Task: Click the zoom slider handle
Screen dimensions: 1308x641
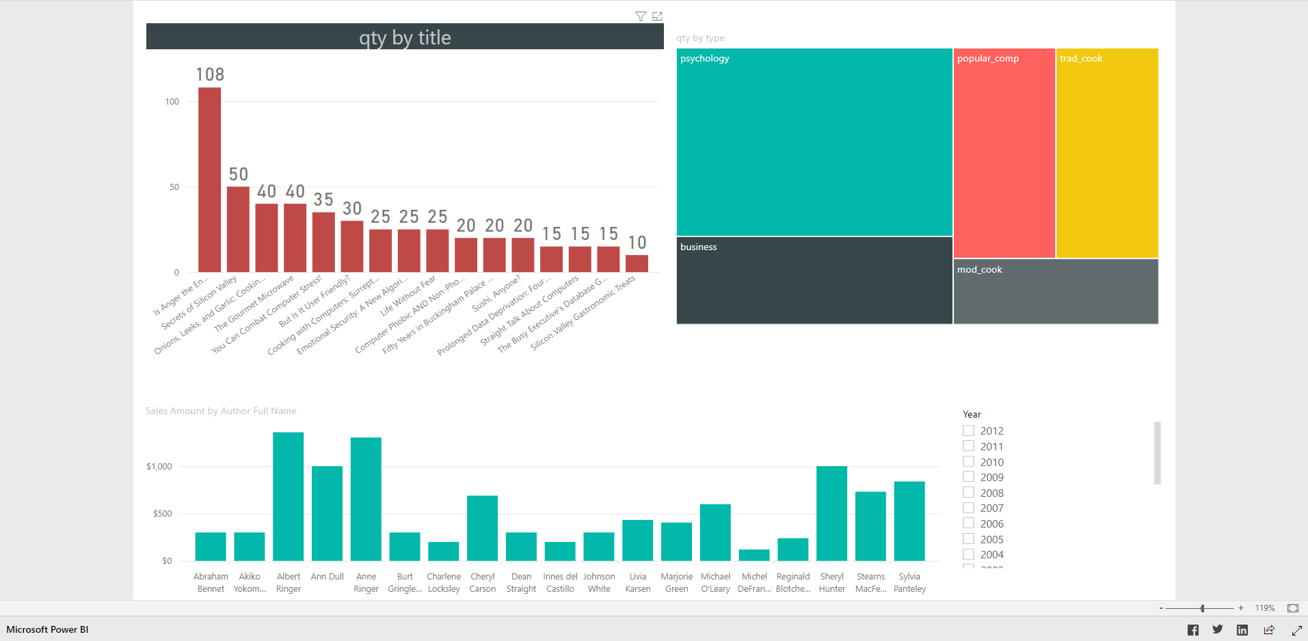Action: [x=1202, y=608]
